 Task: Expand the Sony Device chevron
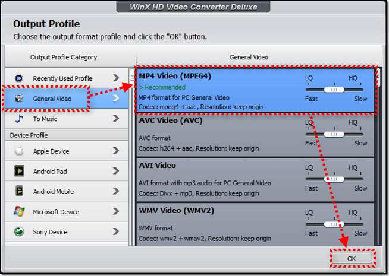115,232
